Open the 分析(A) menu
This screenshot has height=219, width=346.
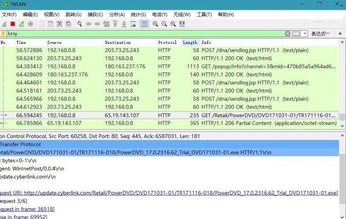(x=117, y=14)
